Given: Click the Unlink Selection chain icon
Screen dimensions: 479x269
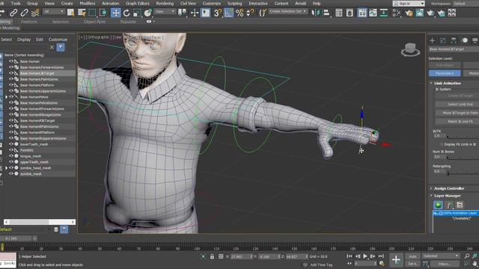Looking at the screenshot, I should pyautogui.click(x=24, y=13).
